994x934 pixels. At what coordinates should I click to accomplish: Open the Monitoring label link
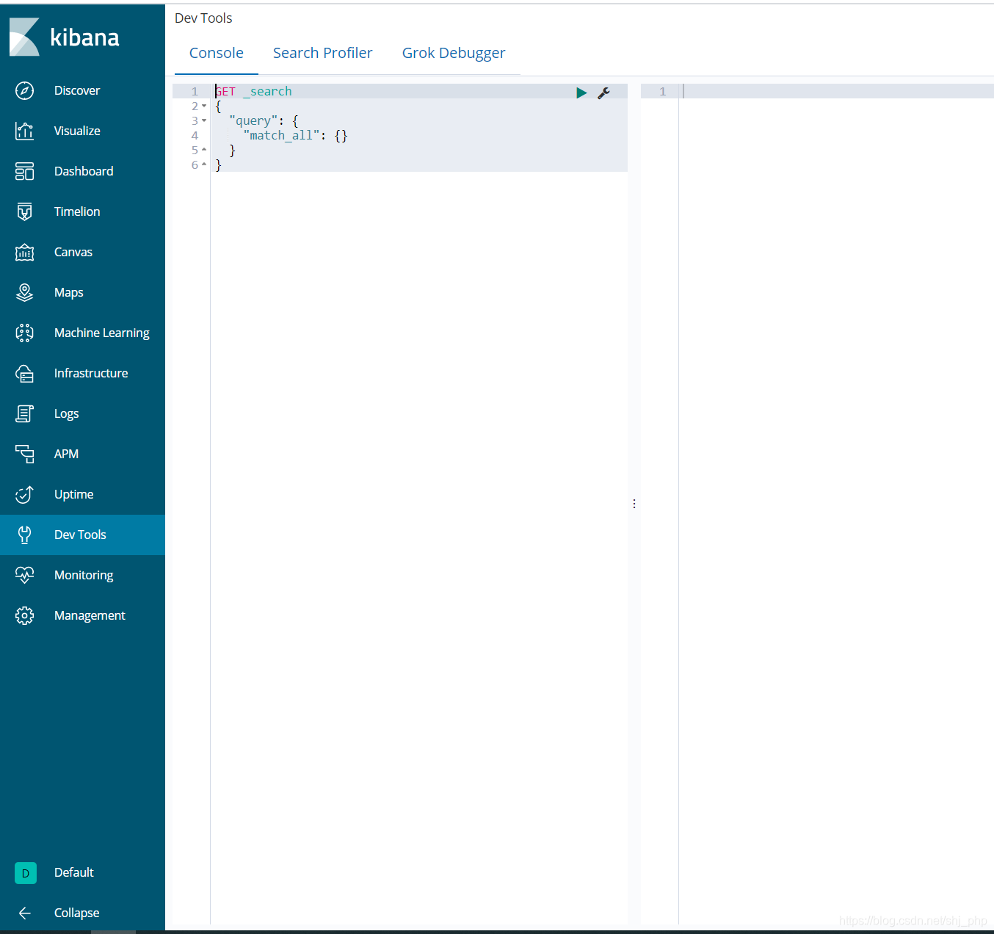click(84, 575)
